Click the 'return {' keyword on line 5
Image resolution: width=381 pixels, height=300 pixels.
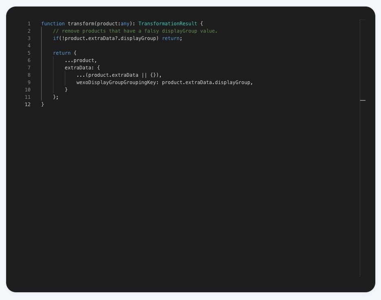pyautogui.click(x=62, y=53)
